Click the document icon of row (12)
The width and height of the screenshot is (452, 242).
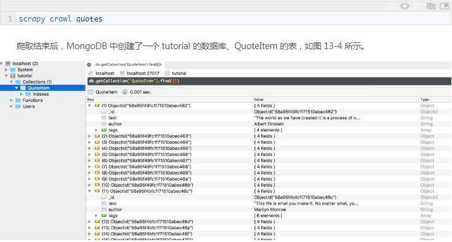click(x=97, y=222)
